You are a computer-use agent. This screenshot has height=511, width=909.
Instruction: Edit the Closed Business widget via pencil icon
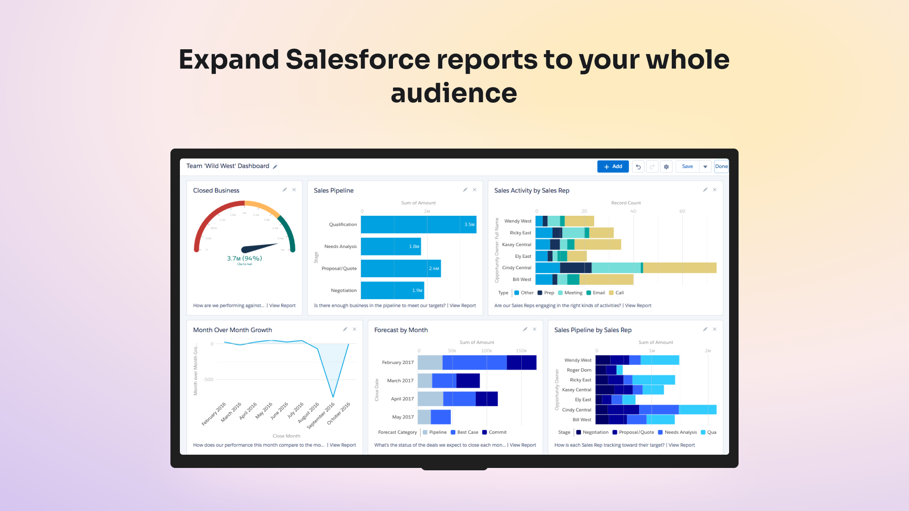point(285,189)
